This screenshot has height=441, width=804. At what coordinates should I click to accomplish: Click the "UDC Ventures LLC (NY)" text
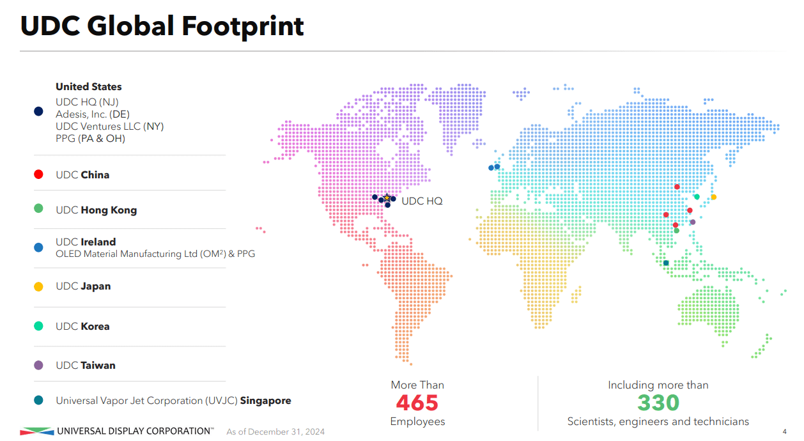point(109,126)
